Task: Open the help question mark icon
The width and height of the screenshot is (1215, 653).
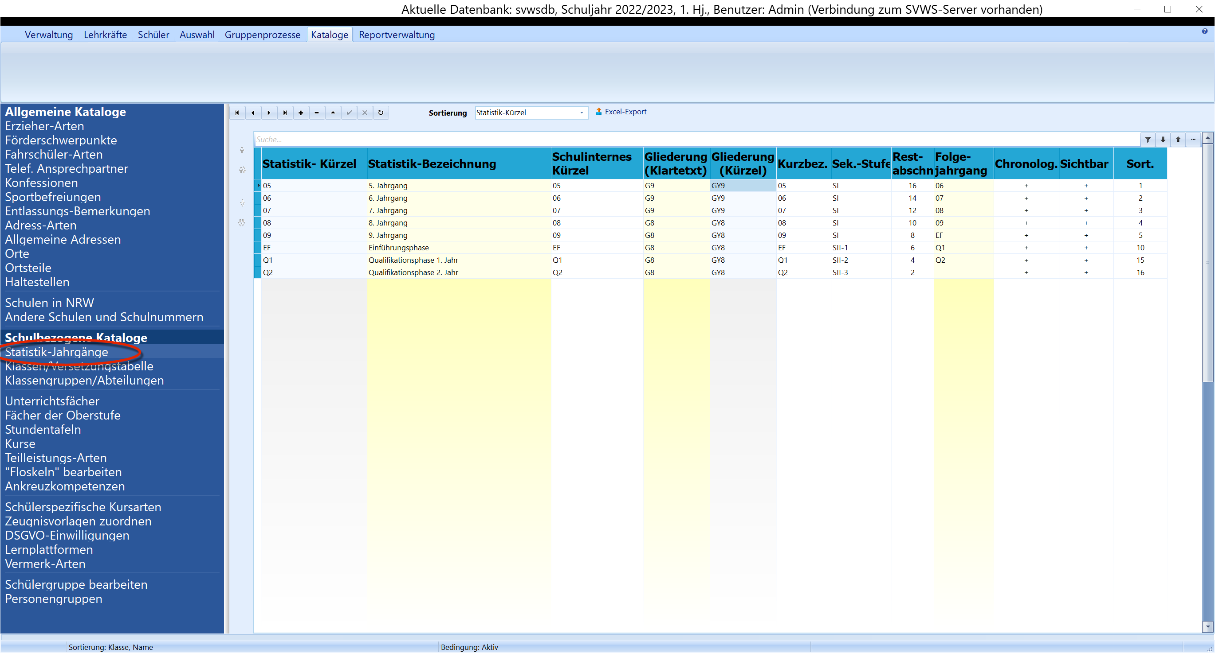Action: pos(1205,31)
